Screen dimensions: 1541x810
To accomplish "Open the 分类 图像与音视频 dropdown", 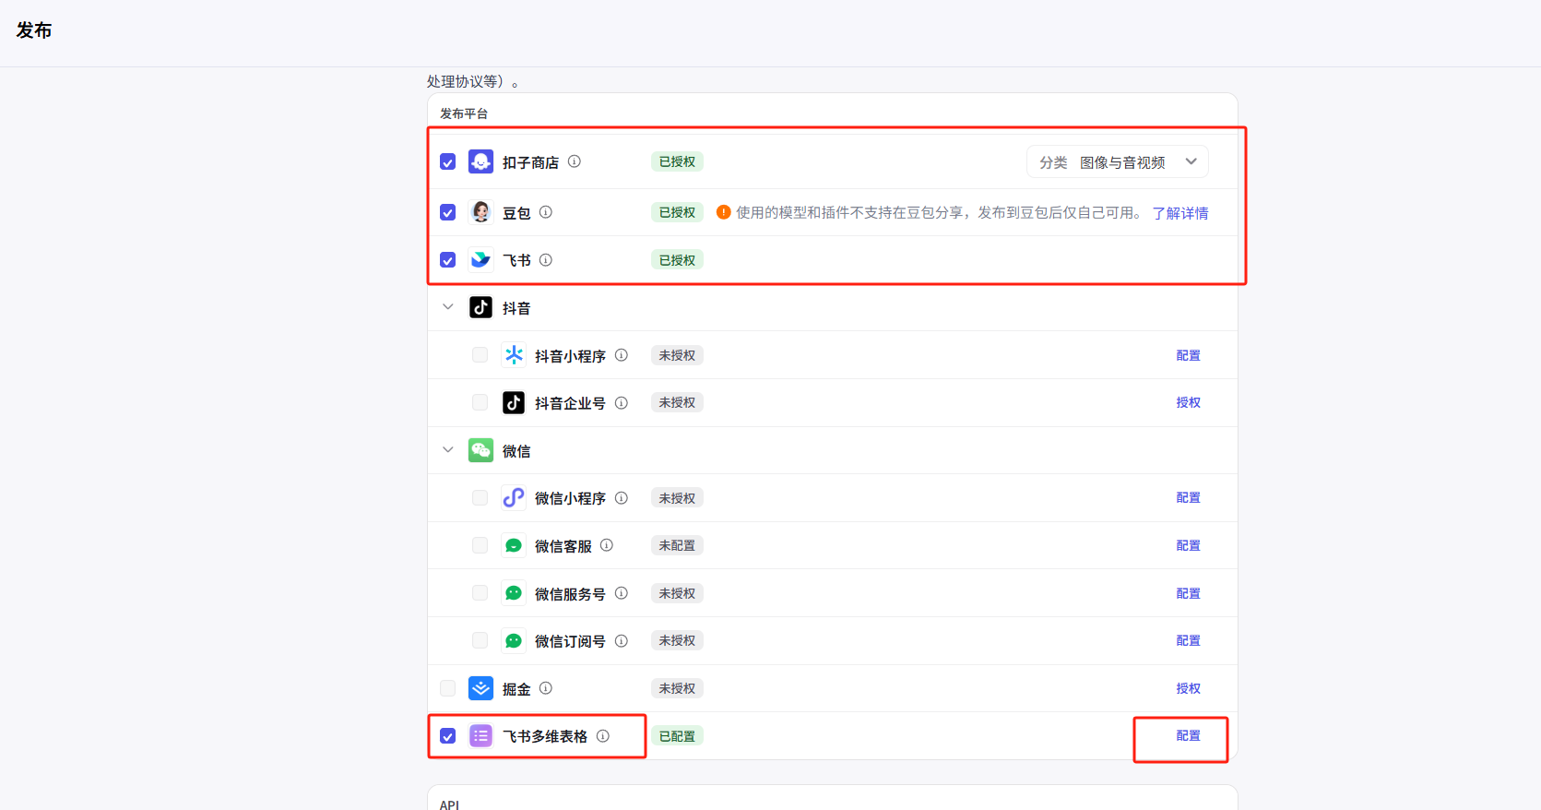I will tap(1118, 161).
